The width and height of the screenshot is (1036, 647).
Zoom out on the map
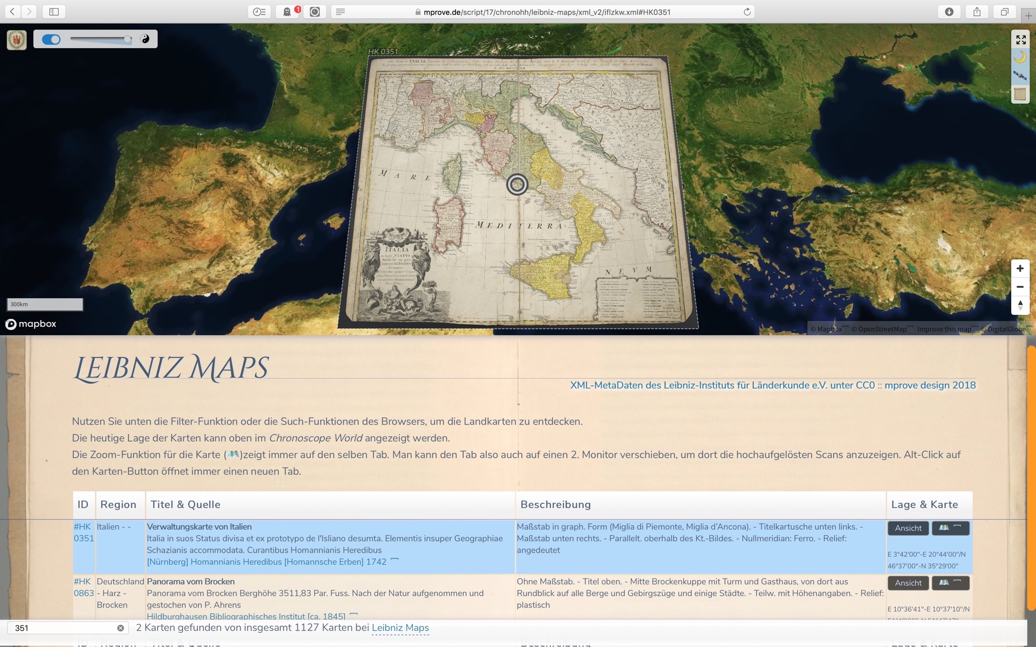click(1020, 287)
